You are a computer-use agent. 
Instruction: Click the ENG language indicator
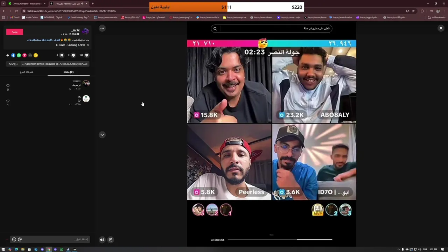coord(425,249)
